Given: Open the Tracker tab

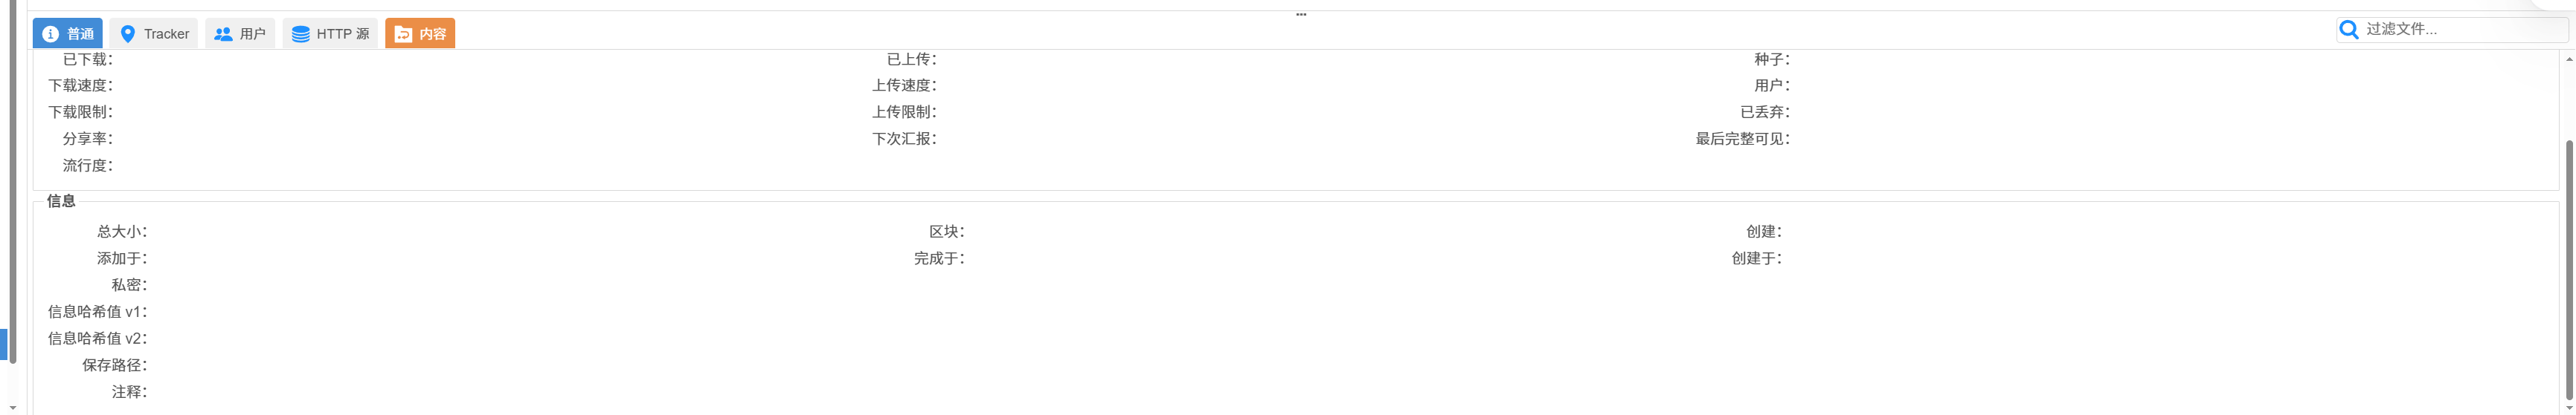Looking at the screenshot, I should pos(154,34).
